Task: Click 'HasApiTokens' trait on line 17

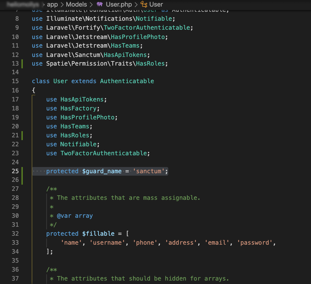Action: (82, 99)
